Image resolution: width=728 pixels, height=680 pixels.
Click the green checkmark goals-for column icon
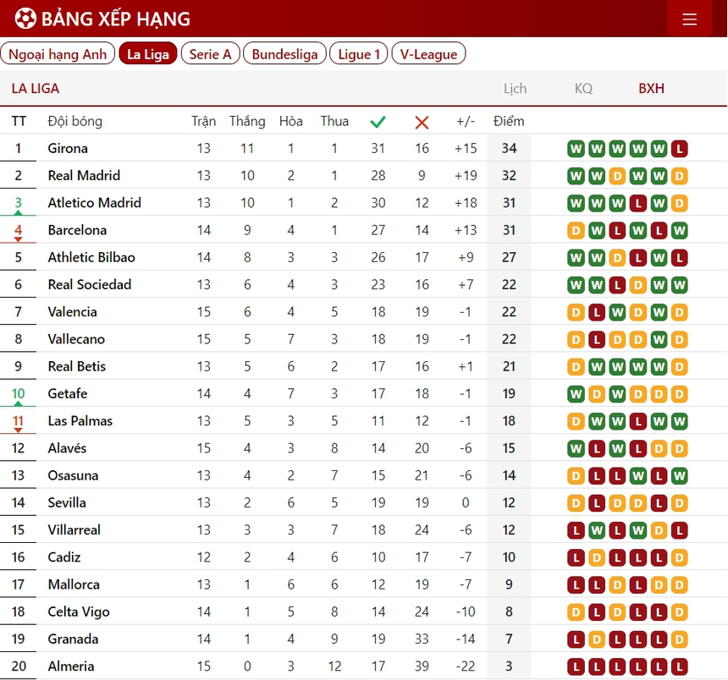point(378,122)
